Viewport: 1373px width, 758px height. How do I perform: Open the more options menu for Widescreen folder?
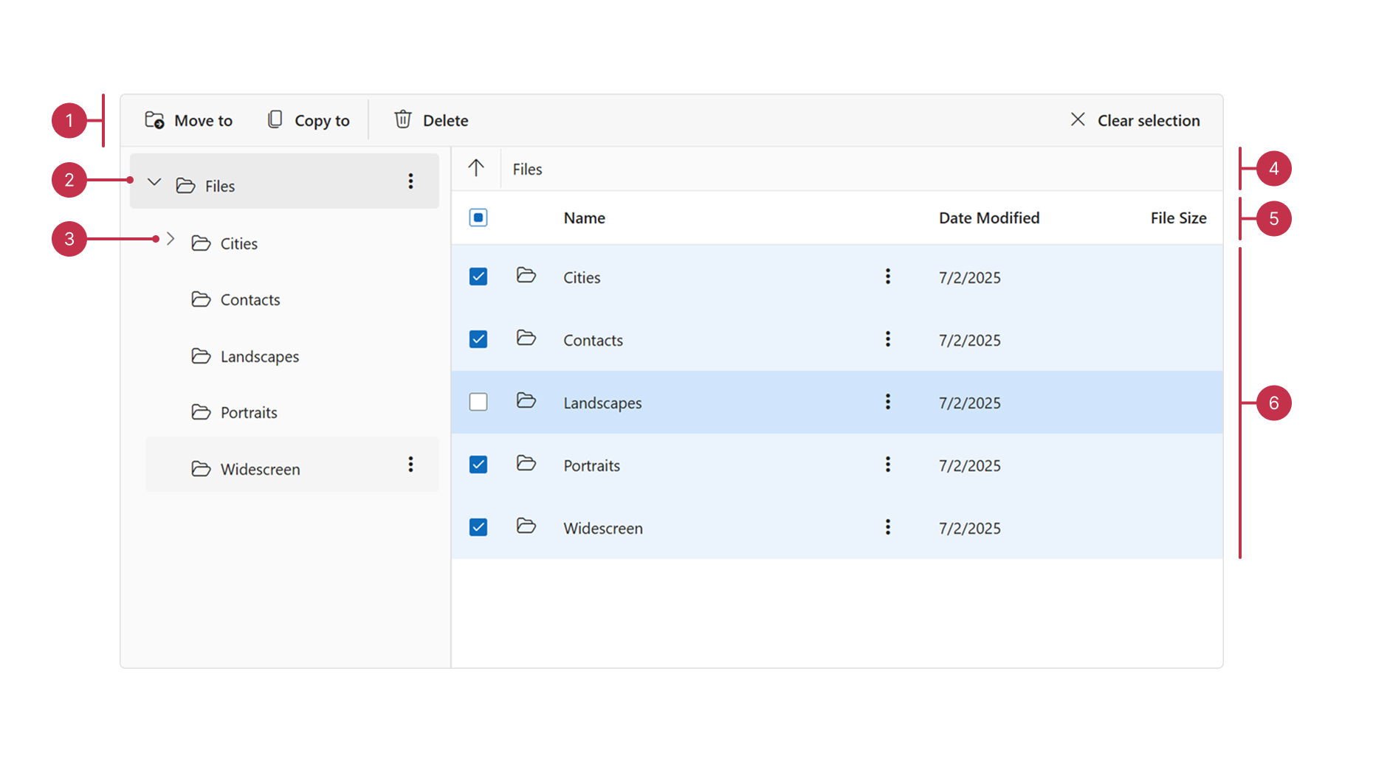click(x=410, y=465)
